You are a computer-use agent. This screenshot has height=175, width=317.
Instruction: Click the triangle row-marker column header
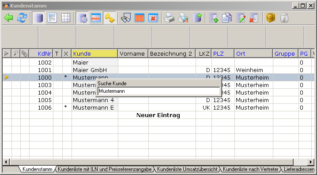coord(7,53)
